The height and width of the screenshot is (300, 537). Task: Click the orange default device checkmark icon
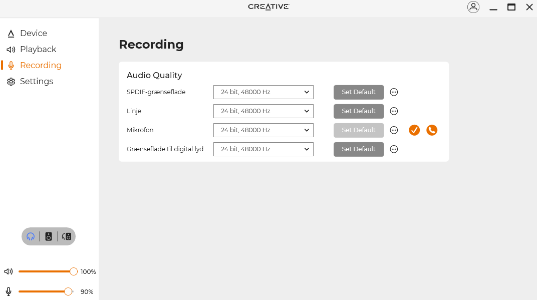[x=414, y=130]
